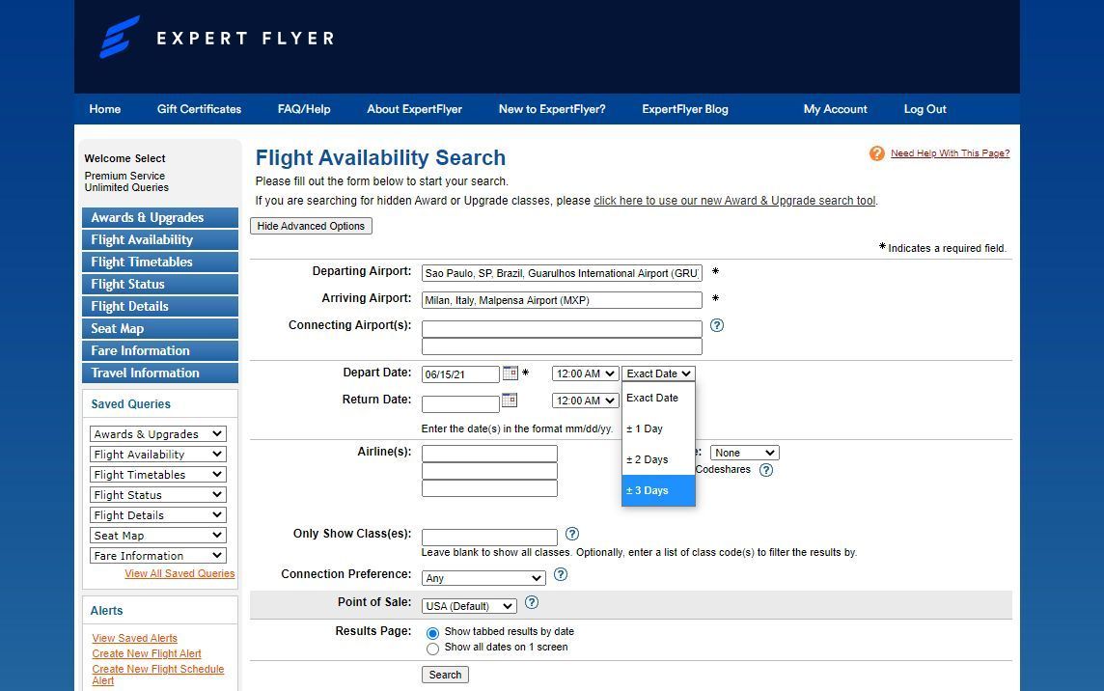1104x691 pixels.
Task: Open About ExpertFlyer page
Action: 415,109
